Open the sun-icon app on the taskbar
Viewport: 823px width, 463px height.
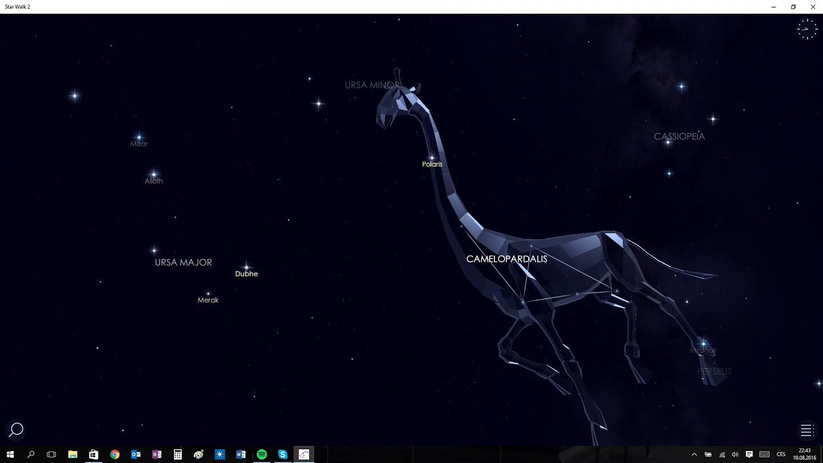[x=219, y=454]
